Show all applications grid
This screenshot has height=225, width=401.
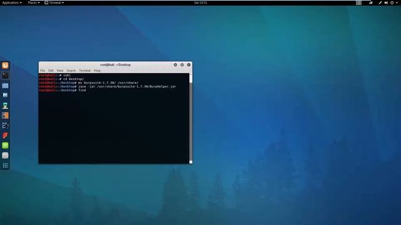tap(5, 166)
